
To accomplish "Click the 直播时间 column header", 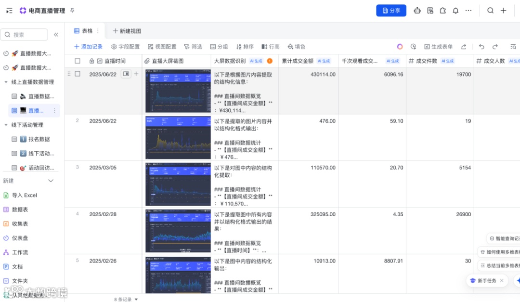I will tap(115, 61).
